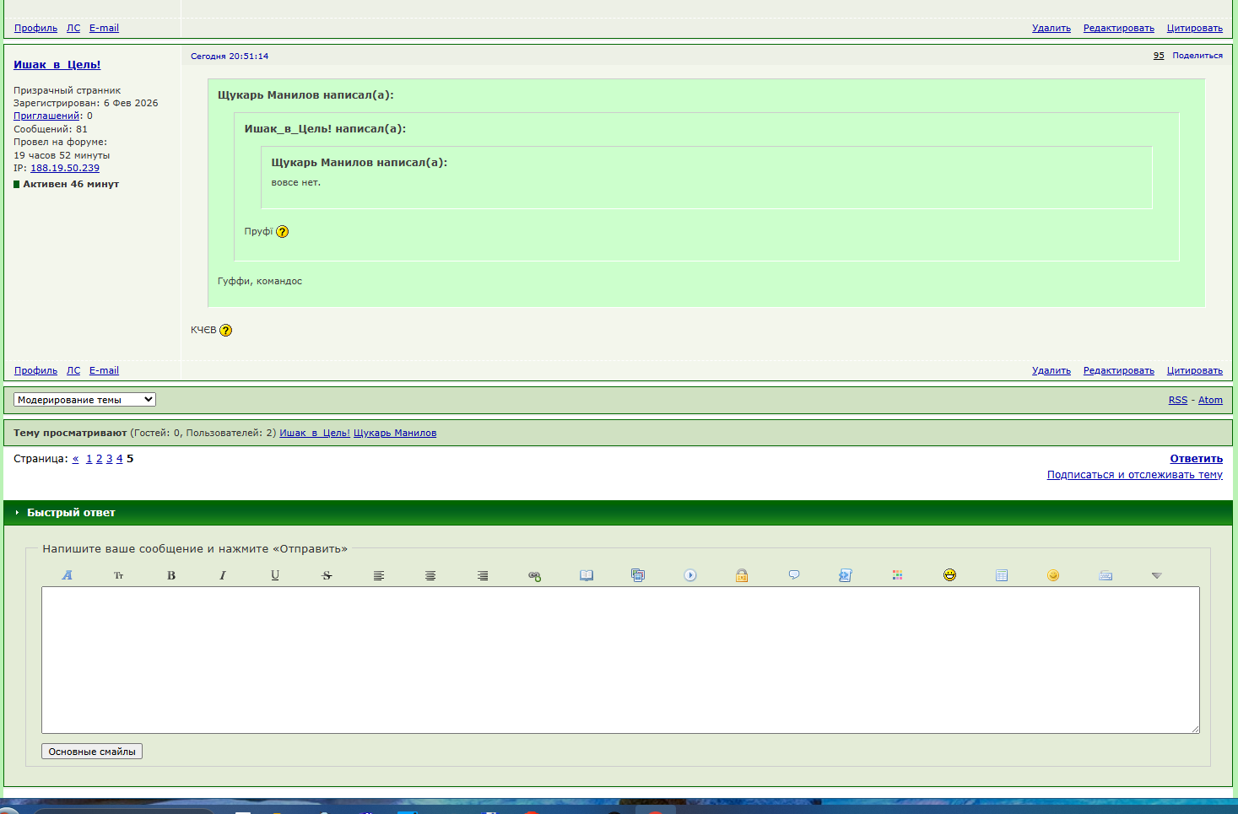Insert a hyperlink with the chain icon
The width and height of the screenshot is (1238, 814).
pos(534,575)
